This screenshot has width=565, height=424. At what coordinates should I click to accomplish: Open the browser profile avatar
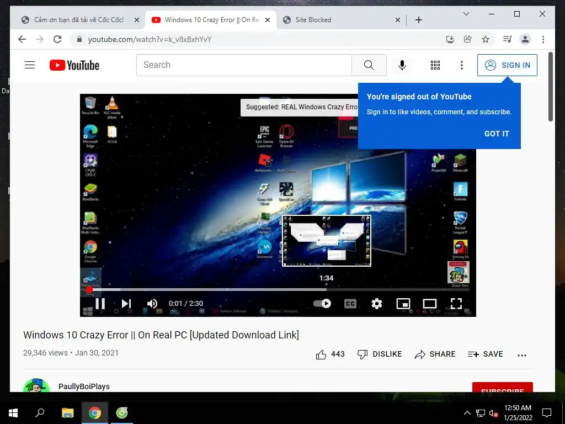click(525, 39)
